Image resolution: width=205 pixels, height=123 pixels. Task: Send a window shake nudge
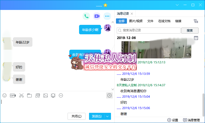pos(53,95)
